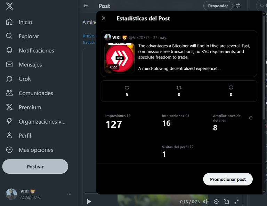The height and width of the screenshot is (206, 267).
Task: Click the VIK! profile avatar in sidebar
Action: (x=11, y=194)
